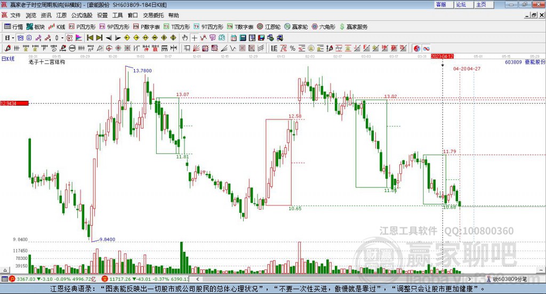The width and height of the screenshot is (546, 294).
Task: Open the 资讯 menu
Action: (x=46, y=15)
